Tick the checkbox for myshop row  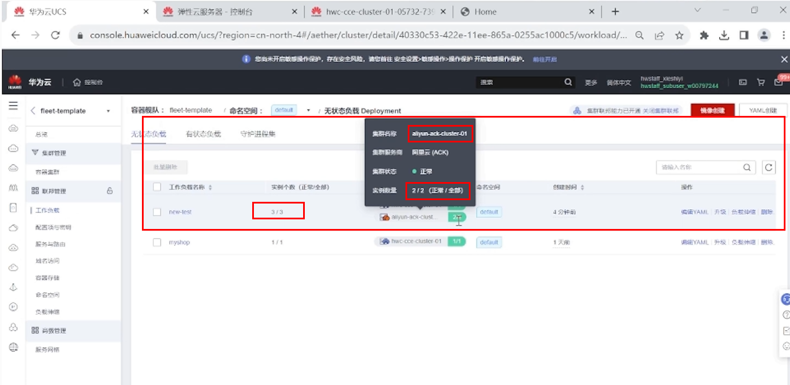157,242
